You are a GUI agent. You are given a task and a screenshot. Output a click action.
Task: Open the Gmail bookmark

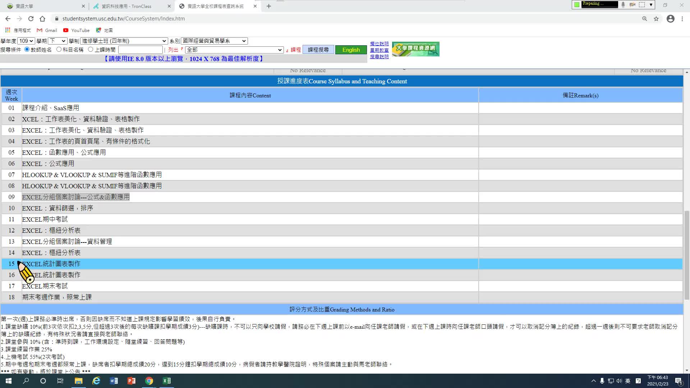pos(47,30)
